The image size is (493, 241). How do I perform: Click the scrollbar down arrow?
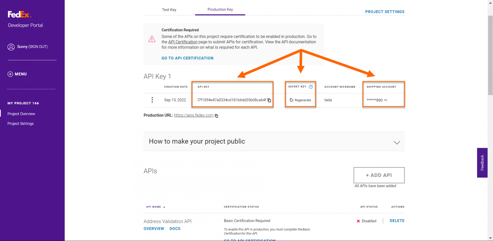[490, 238]
